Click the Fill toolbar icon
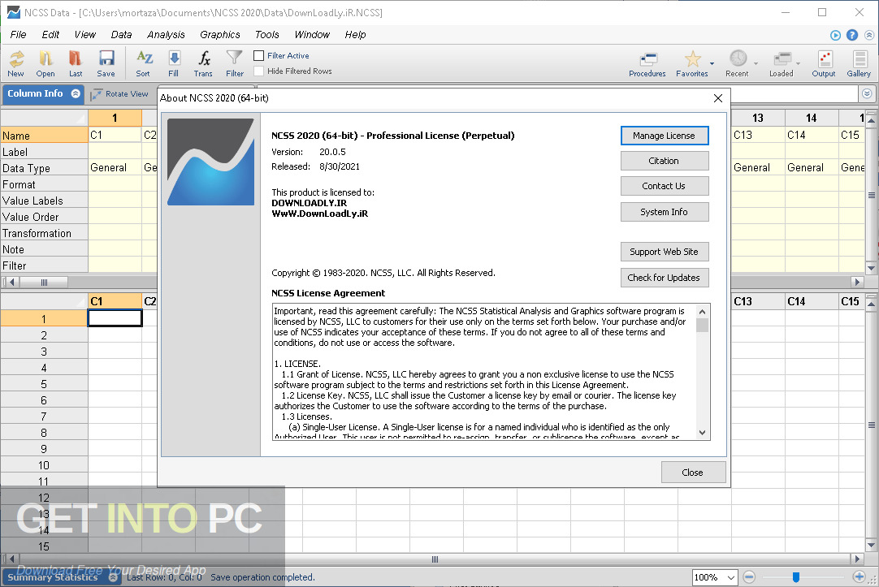The width and height of the screenshot is (879, 587). coord(174,63)
